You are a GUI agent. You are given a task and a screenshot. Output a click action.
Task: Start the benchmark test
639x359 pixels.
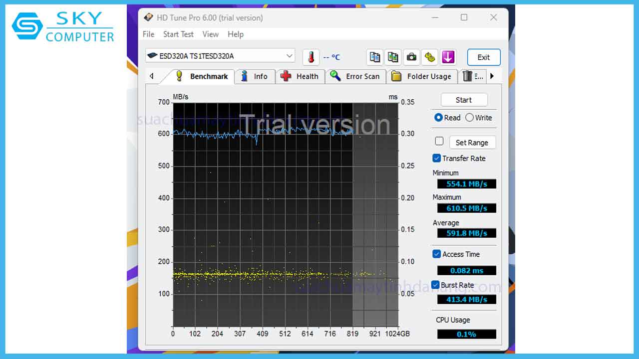click(463, 99)
